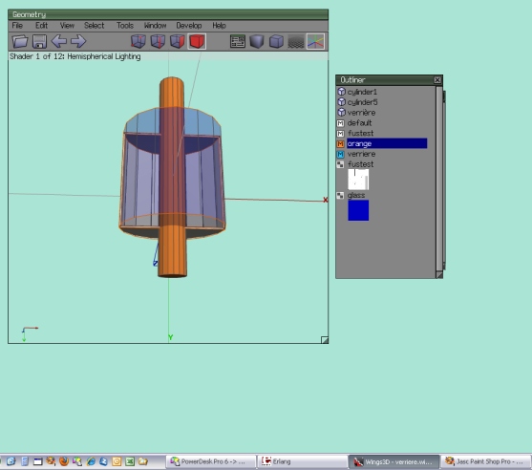Viewport: 532px width, 470px height.
Task: Launch Internet Explorer from quick launch
Action: (x=90, y=461)
